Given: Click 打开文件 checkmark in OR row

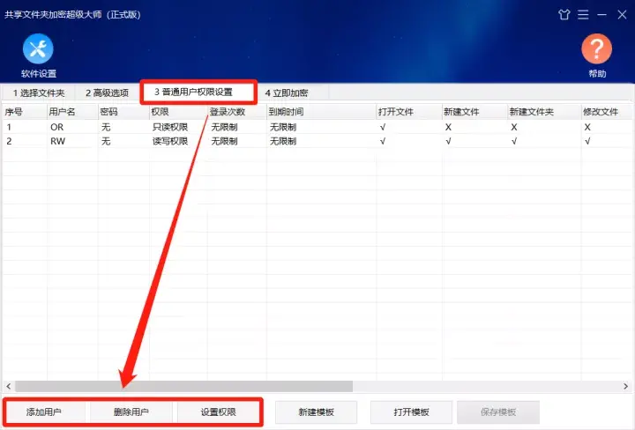Looking at the screenshot, I should tap(383, 127).
